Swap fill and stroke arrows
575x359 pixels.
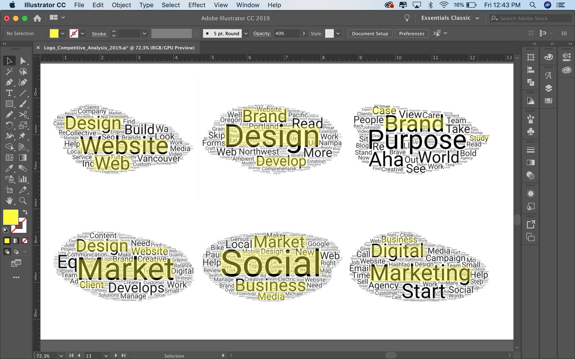(x=25, y=212)
